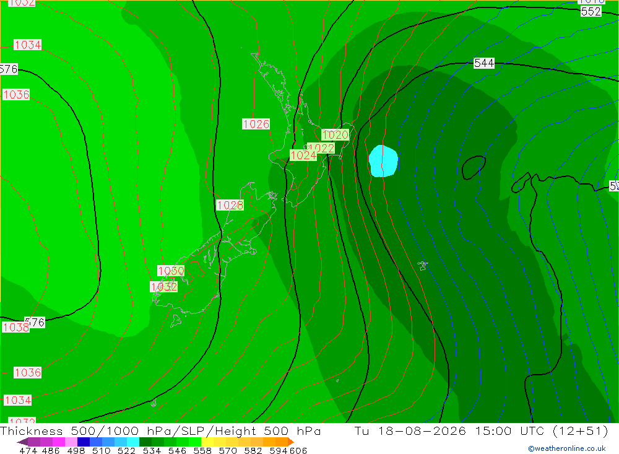This screenshot has height=454, width=619.
Task: Click the 522 legend value
Action: tap(126, 451)
